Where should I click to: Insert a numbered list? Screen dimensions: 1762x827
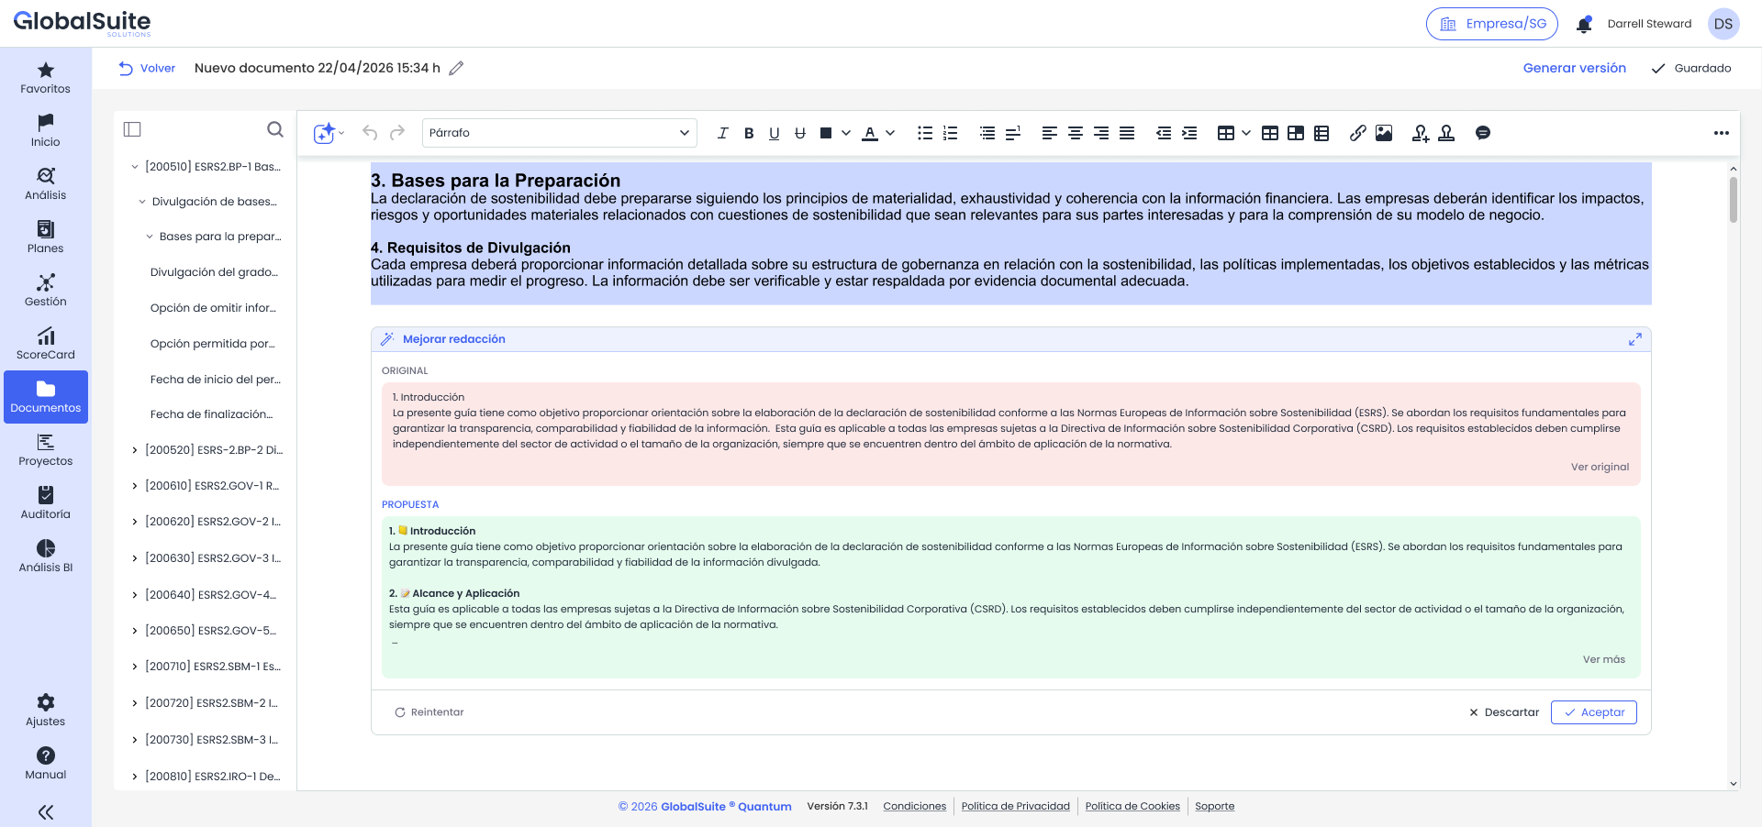(951, 133)
